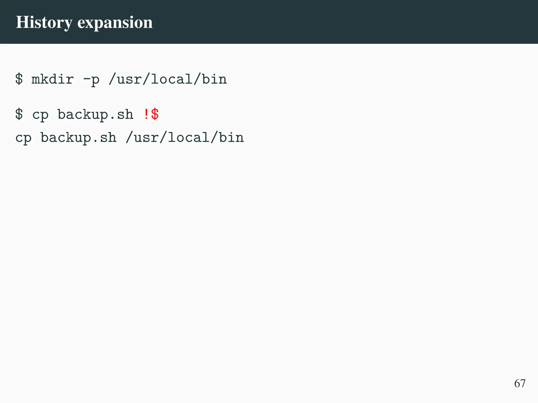Viewport: 538px width, 403px height.
Task: Click "backup.sh" in the expanded output line
Action: (78, 138)
